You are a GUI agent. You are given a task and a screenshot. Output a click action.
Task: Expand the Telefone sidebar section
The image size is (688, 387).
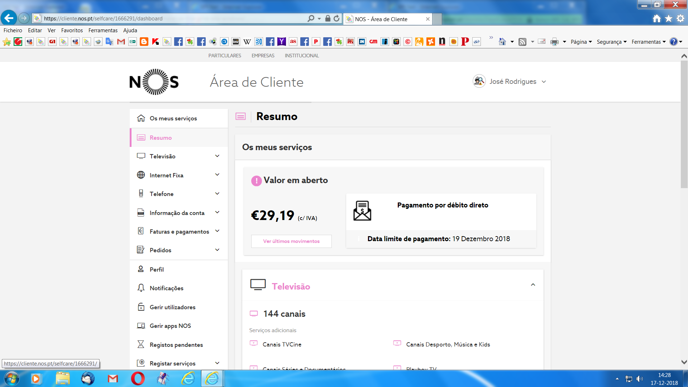click(217, 194)
